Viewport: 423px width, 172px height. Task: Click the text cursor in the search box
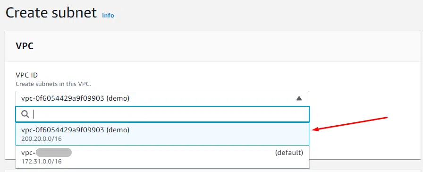click(x=34, y=114)
